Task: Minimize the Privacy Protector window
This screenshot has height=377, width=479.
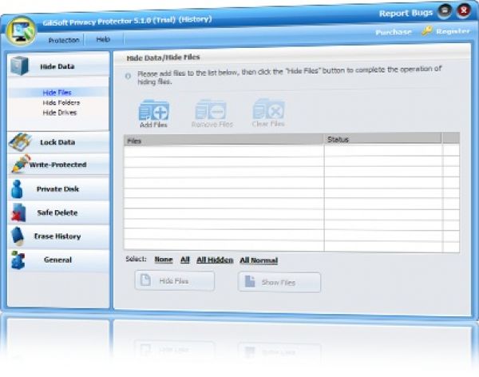Action: coord(445,11)
